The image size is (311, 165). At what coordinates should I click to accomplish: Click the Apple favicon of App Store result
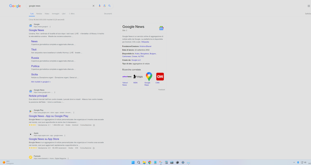pyautogui.click(x=31, y=134)
